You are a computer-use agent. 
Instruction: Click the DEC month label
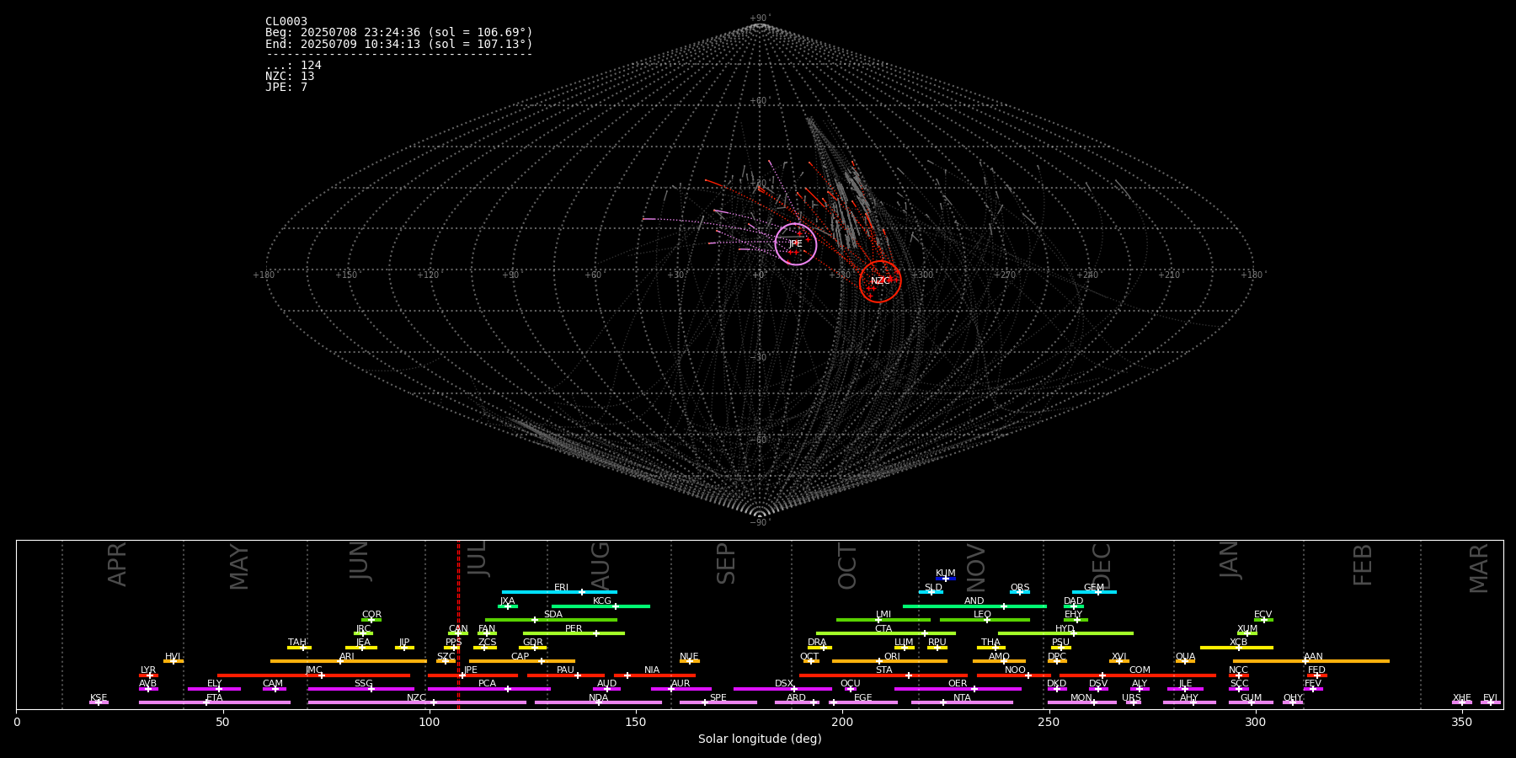[x=1102, y=566]
